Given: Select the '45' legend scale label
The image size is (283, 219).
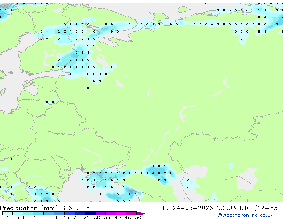Looking at the screenshot, I should [x=128, y=217].
